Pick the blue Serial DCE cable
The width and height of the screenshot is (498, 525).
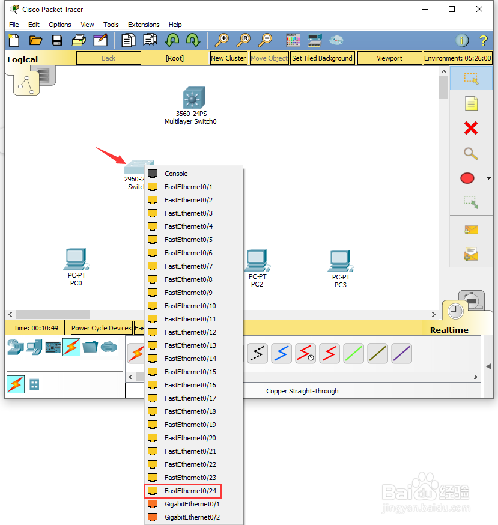tap(281, 353)
